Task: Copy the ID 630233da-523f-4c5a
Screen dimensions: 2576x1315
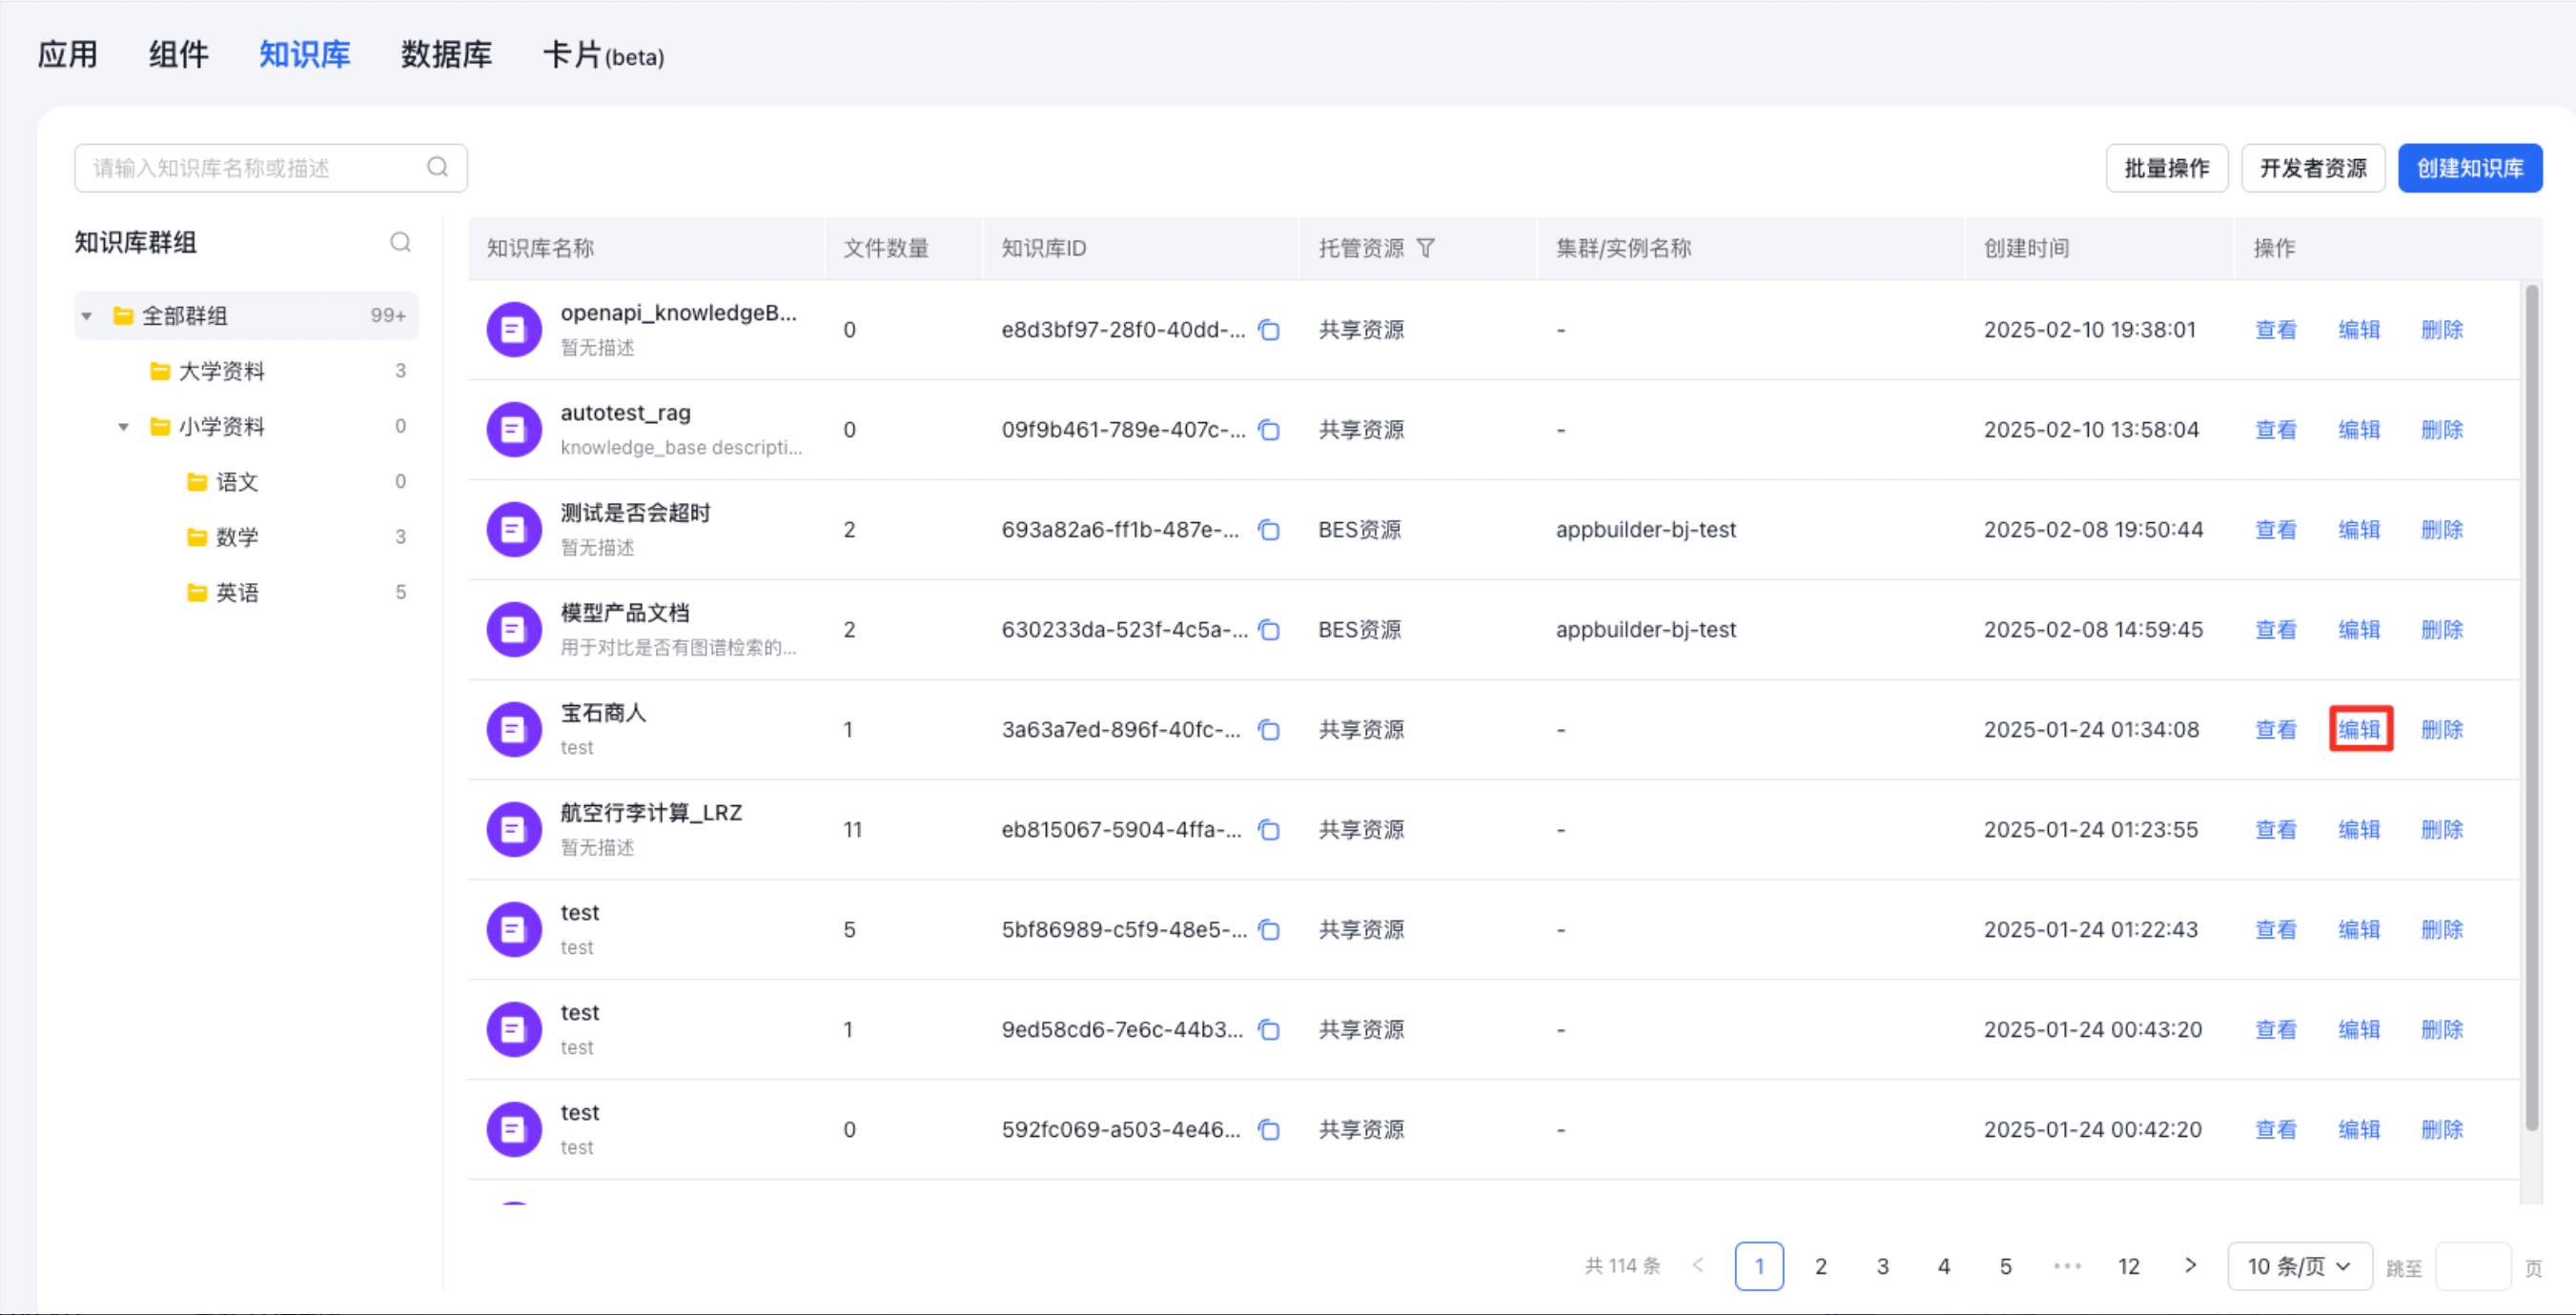Action: (1269, 630)
